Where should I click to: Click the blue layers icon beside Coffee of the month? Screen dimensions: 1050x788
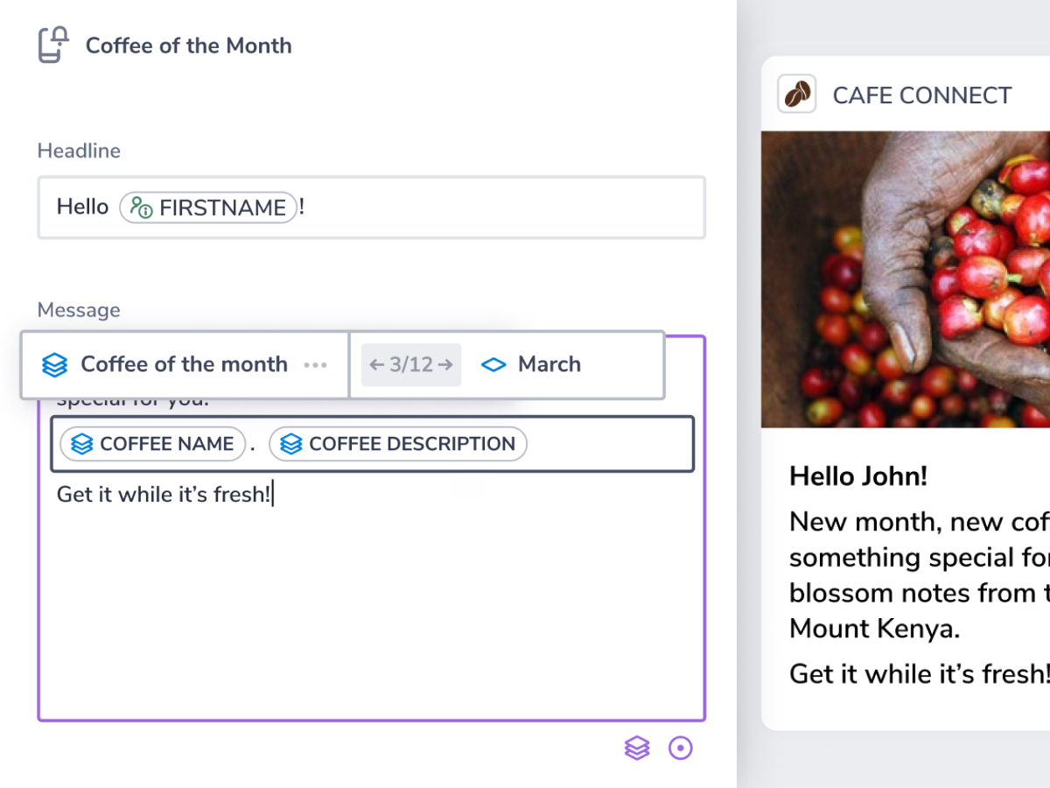(x=54, y=365)
